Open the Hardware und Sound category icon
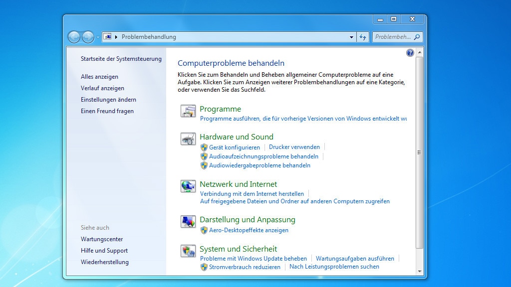The image size is (511, 287). click(x=188, y=139)
